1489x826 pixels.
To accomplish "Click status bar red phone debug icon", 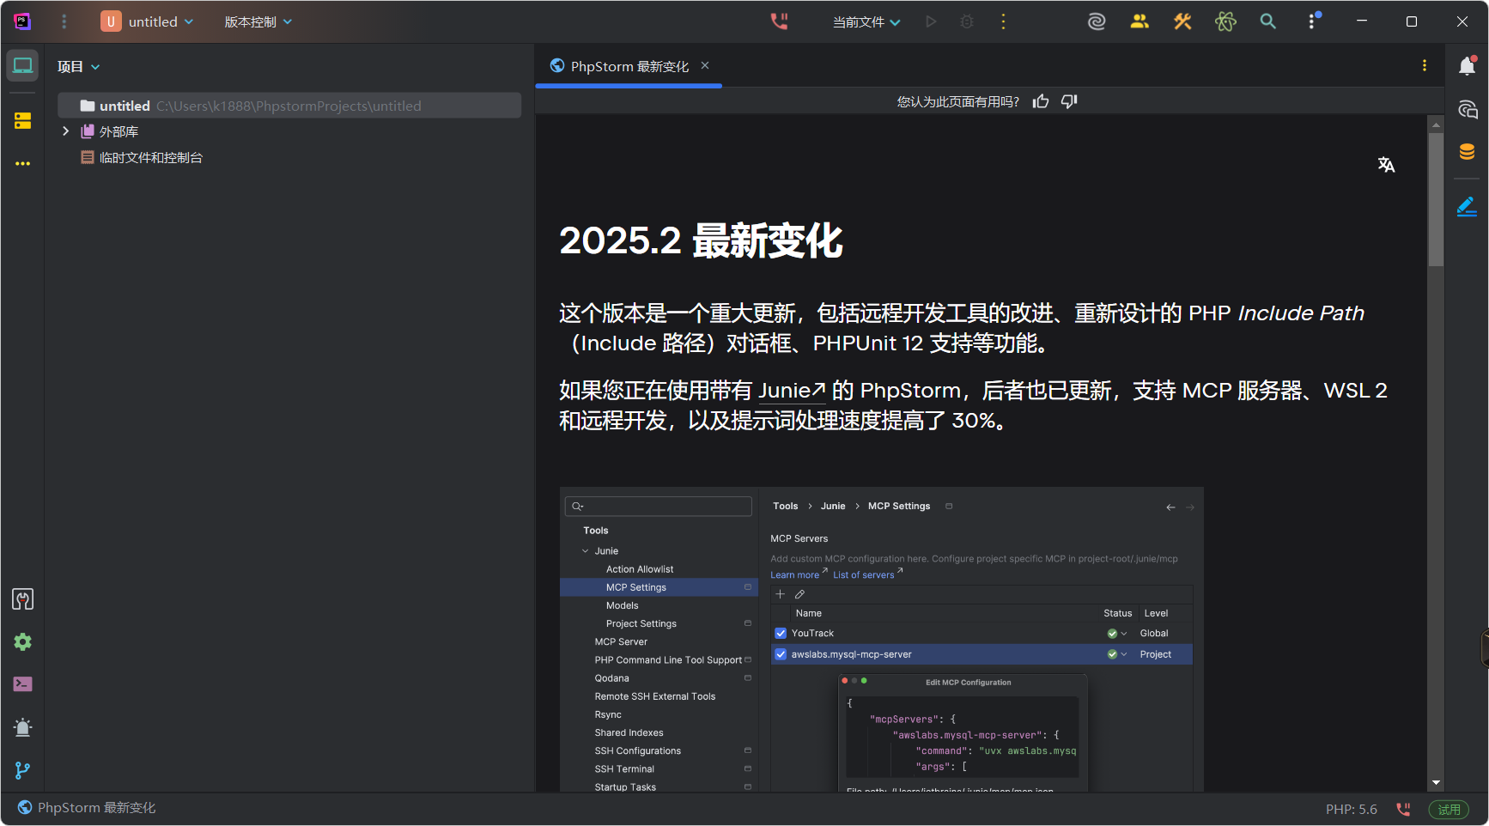I will [1403, 809].
